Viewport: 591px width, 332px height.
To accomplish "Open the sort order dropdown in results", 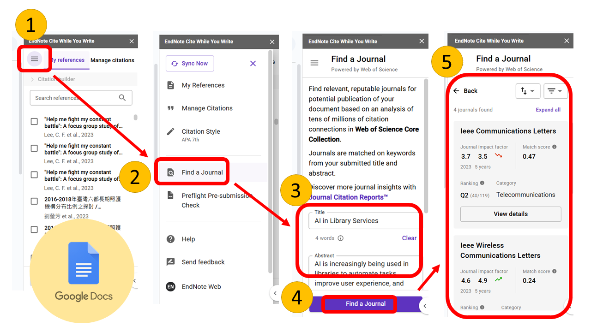I will (x=528, y=91).
